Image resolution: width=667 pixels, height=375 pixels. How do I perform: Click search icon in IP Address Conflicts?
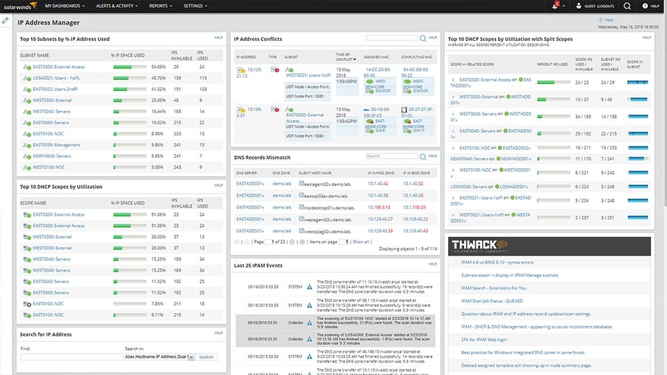(423, 39)
